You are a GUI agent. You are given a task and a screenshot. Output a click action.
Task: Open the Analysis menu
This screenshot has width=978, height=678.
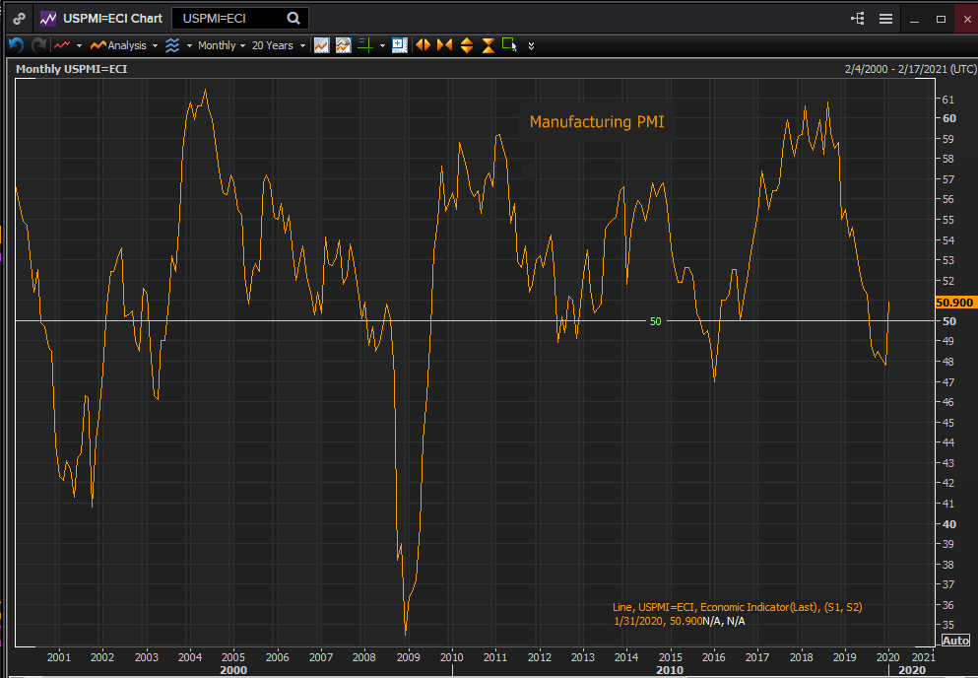pyautogui.click(x=124, y=45)
